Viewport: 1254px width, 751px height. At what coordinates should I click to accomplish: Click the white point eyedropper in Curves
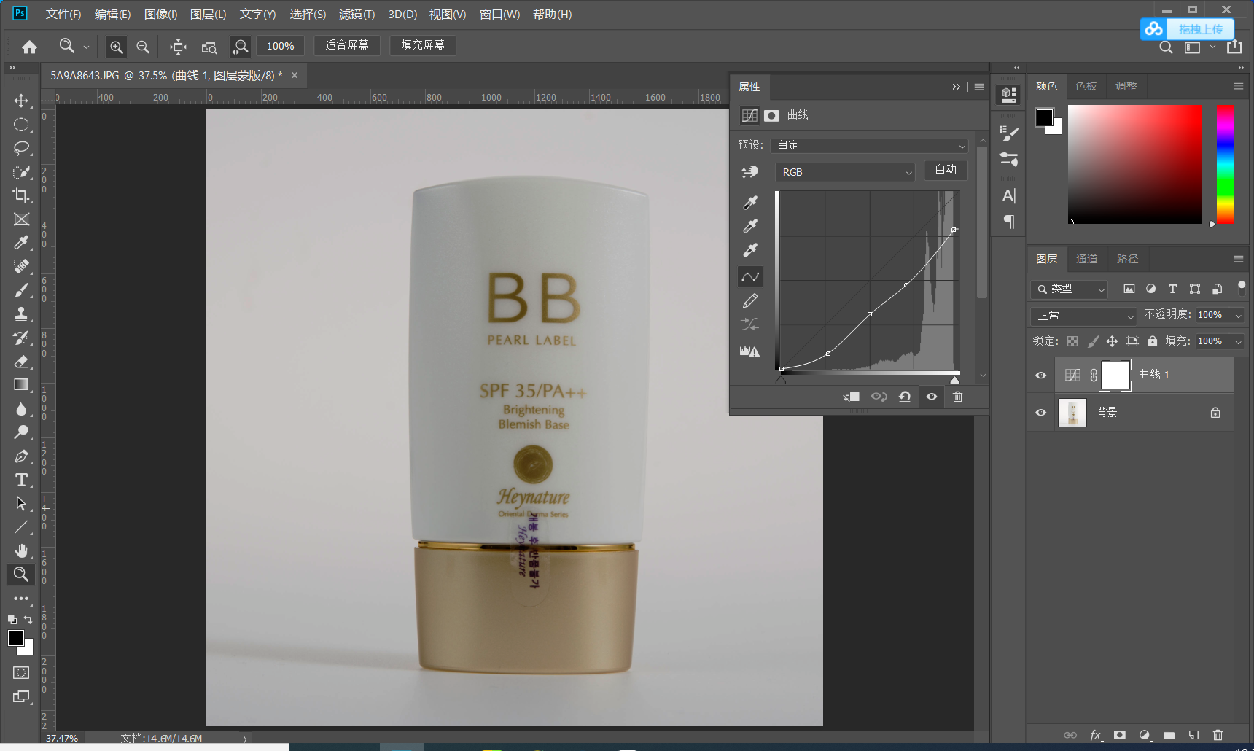(750, 250)
